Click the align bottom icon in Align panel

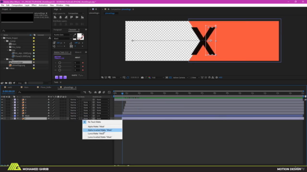83,17
